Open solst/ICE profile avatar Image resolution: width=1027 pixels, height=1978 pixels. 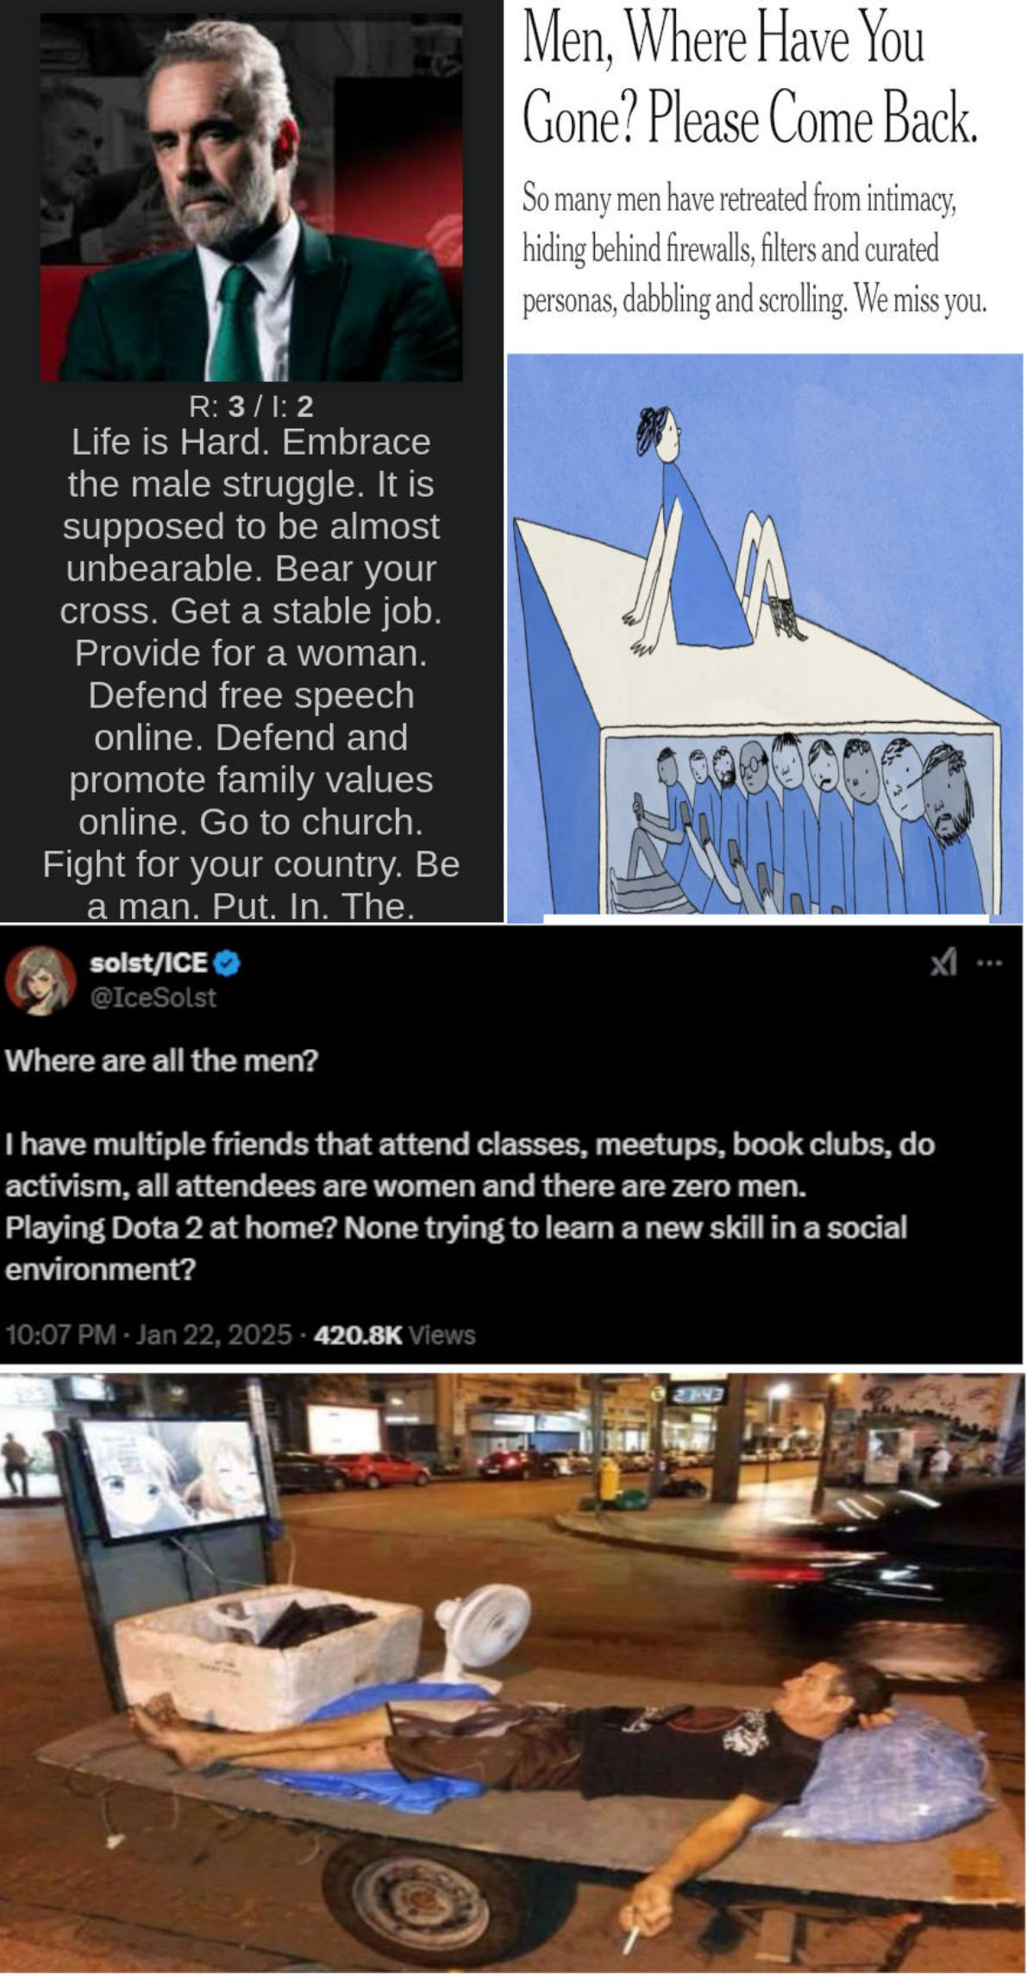[x=41, y=981]
